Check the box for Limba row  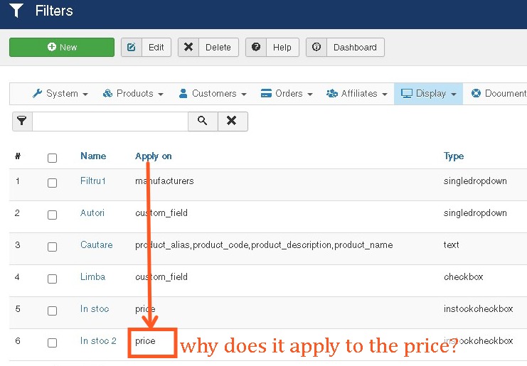coord(52,279)
